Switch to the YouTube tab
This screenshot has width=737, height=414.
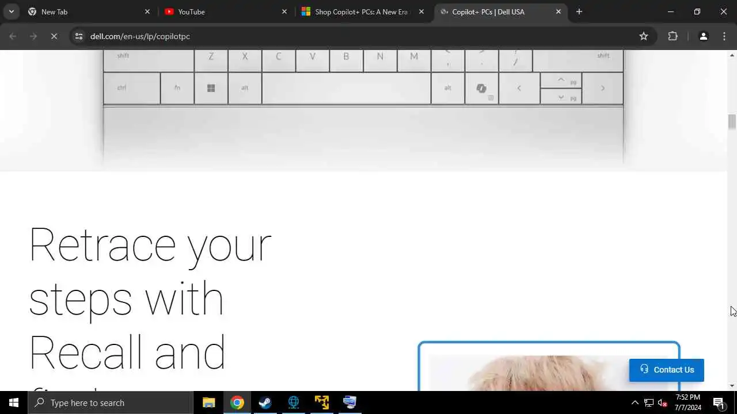pos(226,11)
